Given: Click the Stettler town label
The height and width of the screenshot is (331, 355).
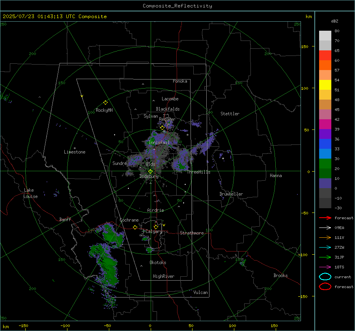Looking at the screenshot, I should [230, 114].
